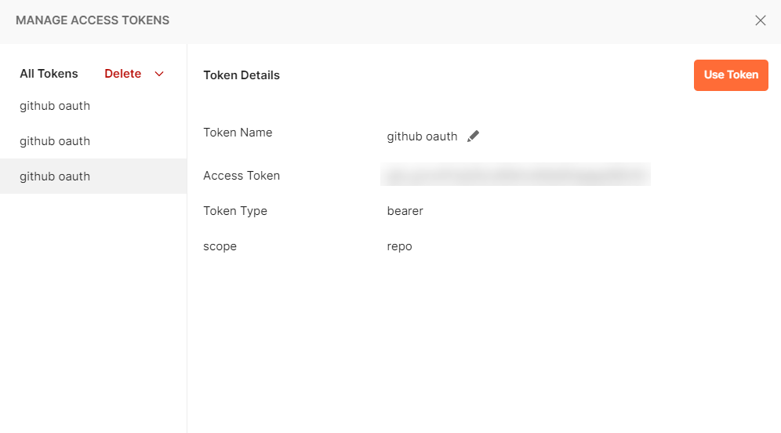Click the All Tokens heading
The image size is (781, 433).
click(49, 74)
